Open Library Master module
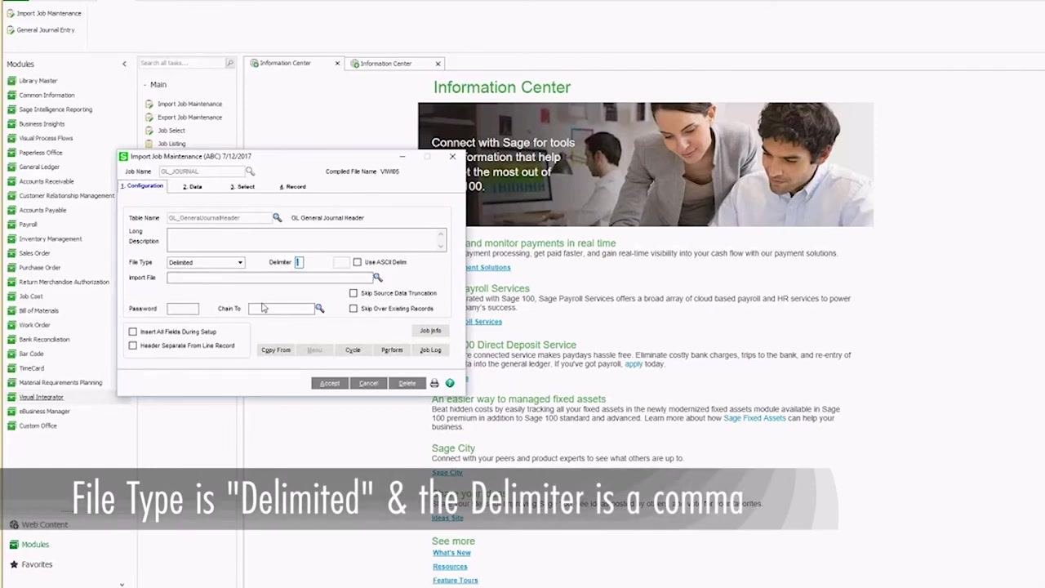 38,81
